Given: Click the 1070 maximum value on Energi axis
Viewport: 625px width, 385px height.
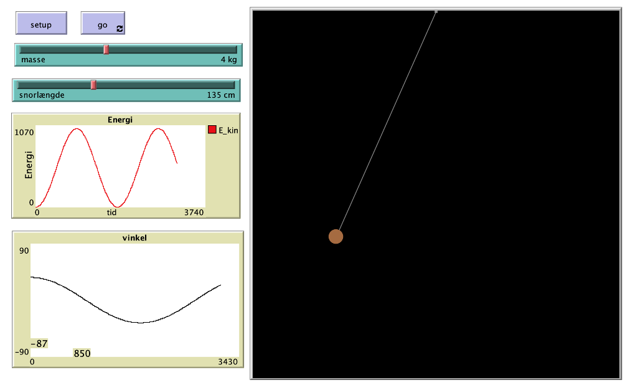Looking at the screenshot, I should click(x=25, y=131).
